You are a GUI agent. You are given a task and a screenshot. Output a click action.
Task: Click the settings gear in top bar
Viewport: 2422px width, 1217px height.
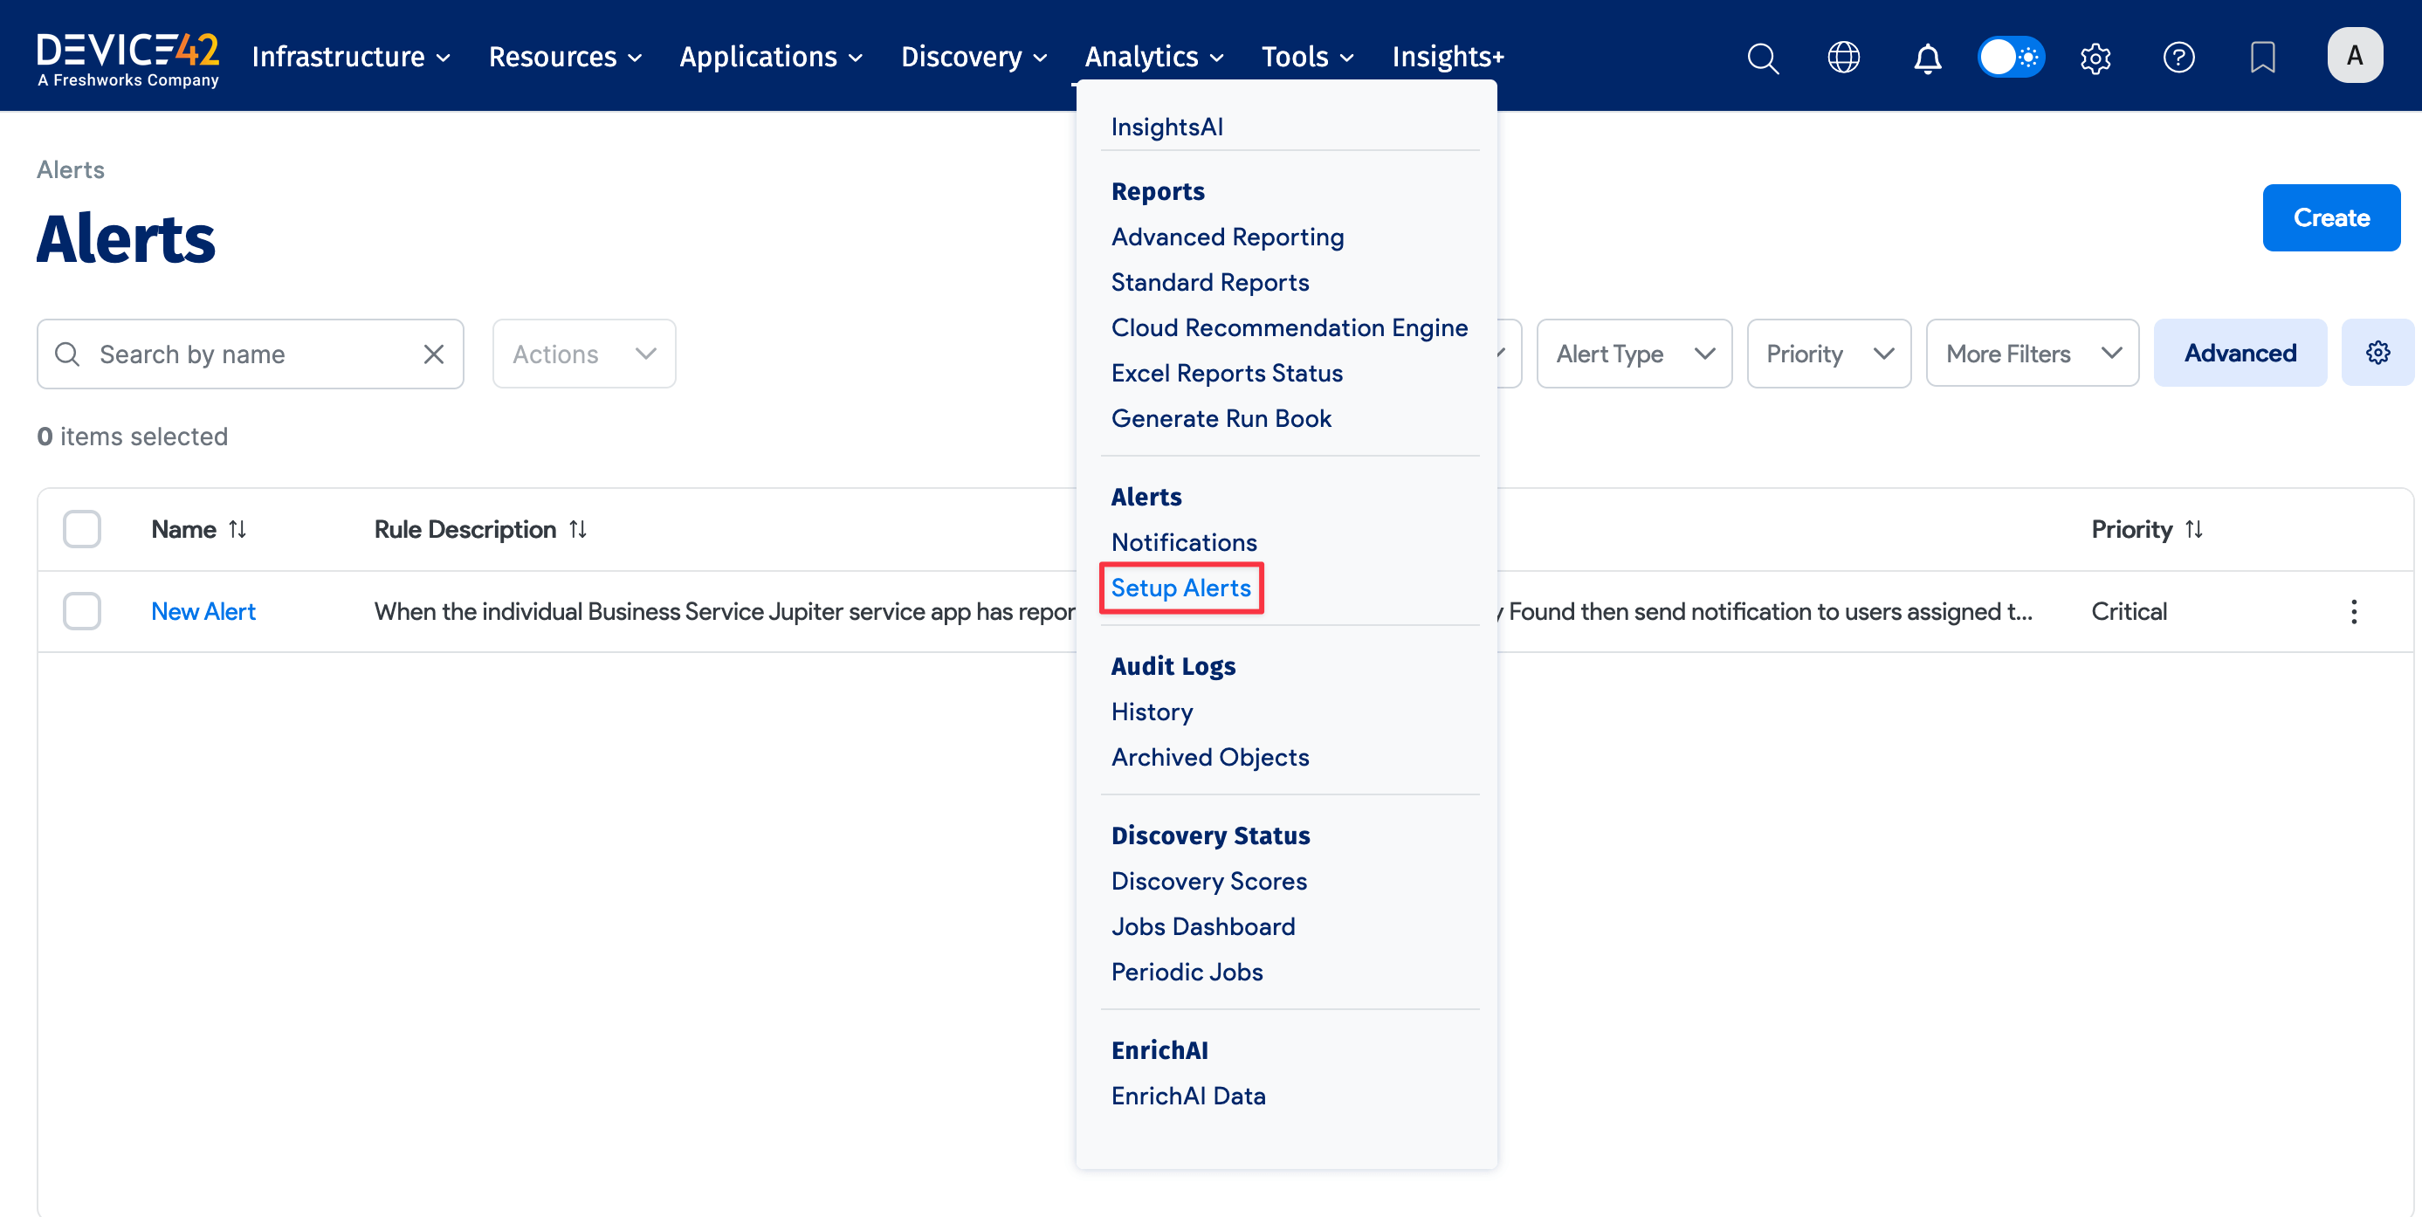[2095, 58]
